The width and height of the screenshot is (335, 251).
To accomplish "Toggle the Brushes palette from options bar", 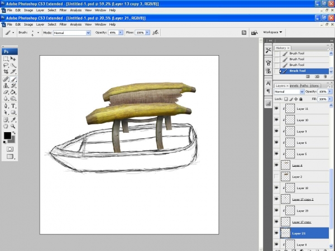I will point(244,32).
